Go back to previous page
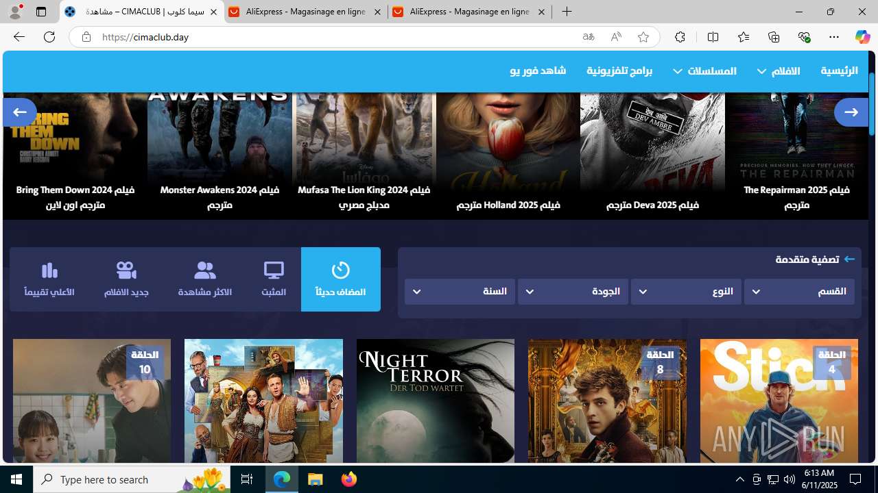Viewport: 878px width, 493px height. click(19, 37)
